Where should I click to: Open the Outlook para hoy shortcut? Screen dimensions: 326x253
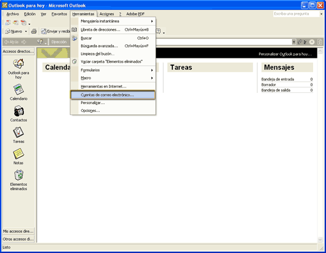tap(18, 69)
